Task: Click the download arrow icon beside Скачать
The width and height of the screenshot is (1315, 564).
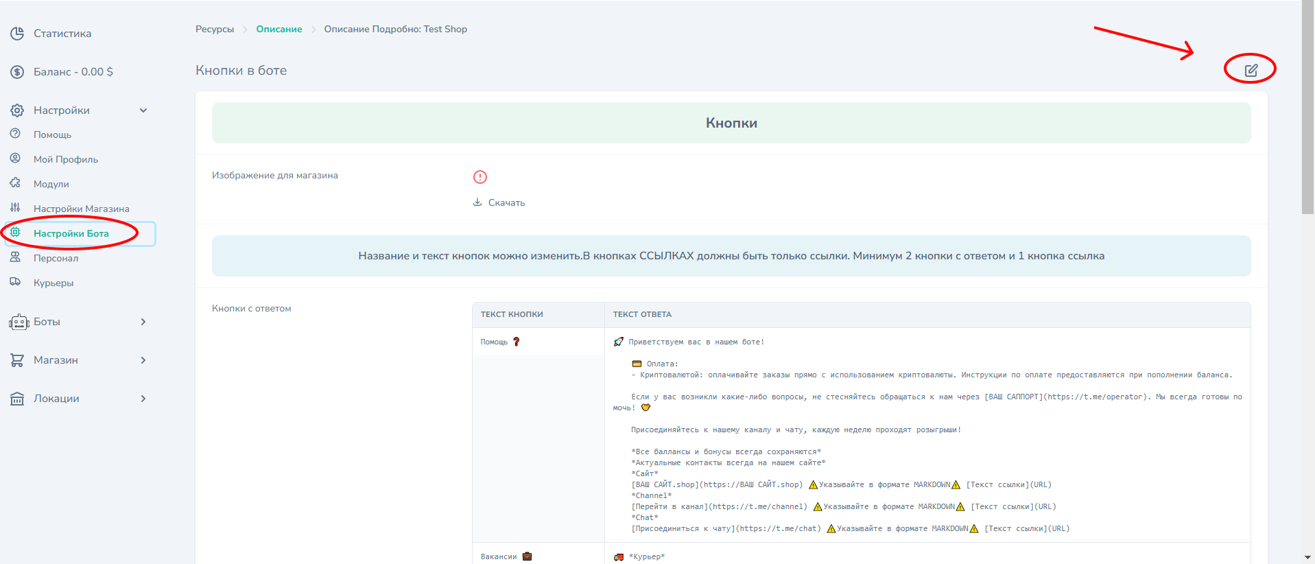Action: (477, 202)
